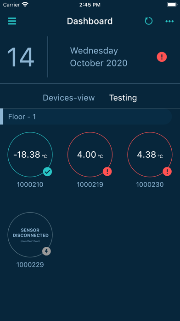Tap the large date number 14
This screenshot has height=321, width=180.
coord(21,57)
